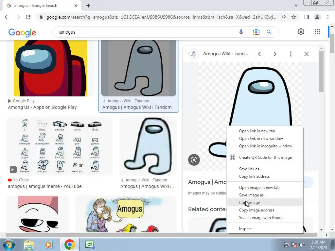Click the page vertical scrollbar thumb
Image resolution: width=335 pixels, height=251 pixels.
click(x=332, y=43)
